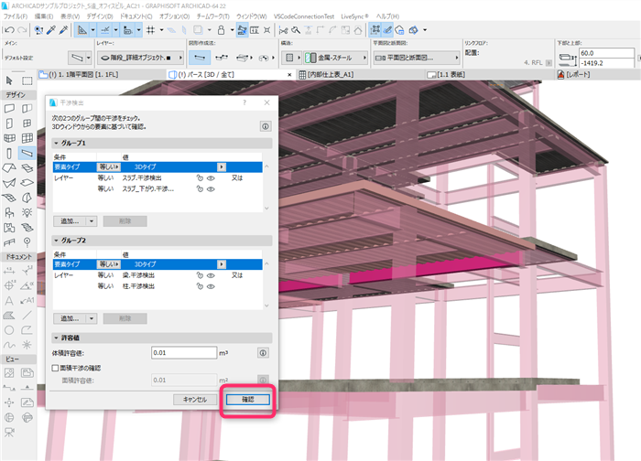
Task: Select the Marquee tool
Action: click(x=27, y=80)
